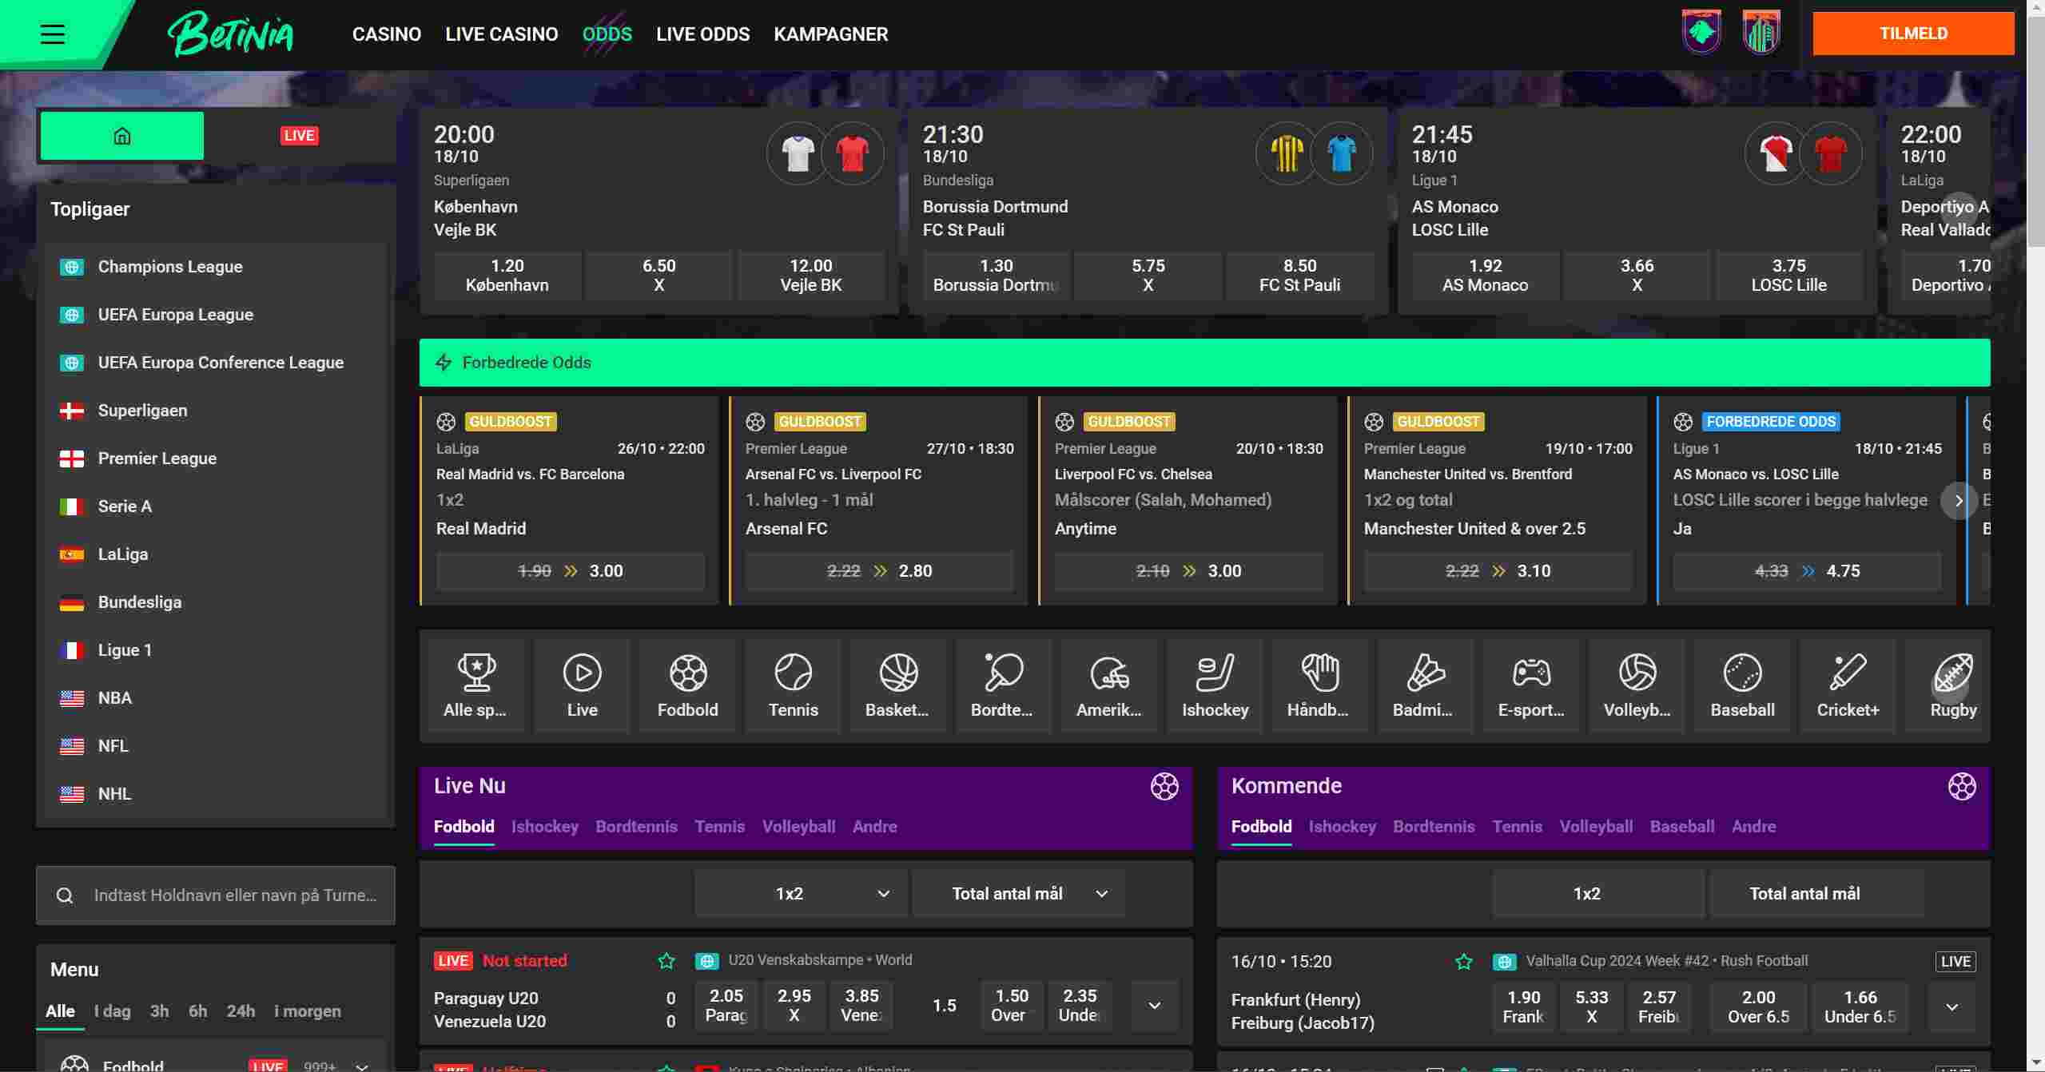2045x1072 pixels.
Task: Open the striped shield badge icon
Action: 1761,33
